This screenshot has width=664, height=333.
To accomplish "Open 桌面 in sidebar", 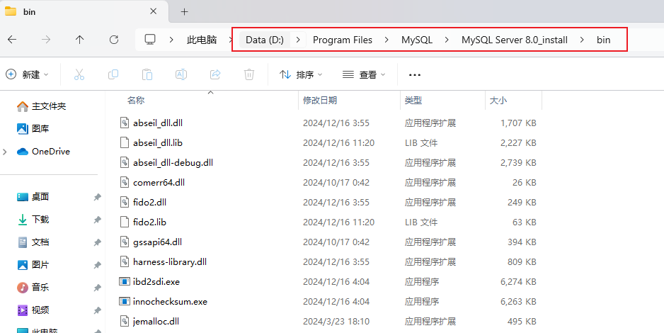I will (x=33, y=196).
